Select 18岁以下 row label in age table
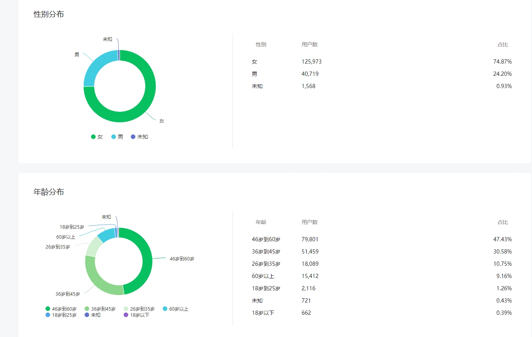 (x=263, y=313)
